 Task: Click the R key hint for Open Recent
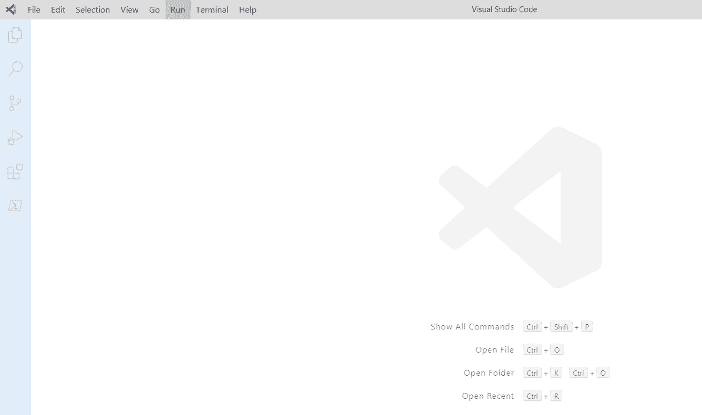(556, 396)
